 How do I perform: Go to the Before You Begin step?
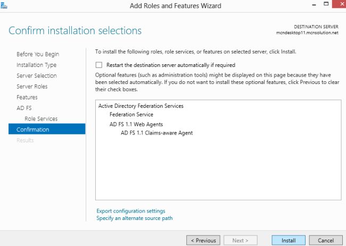pyautogui.click(x=37, y=54)
